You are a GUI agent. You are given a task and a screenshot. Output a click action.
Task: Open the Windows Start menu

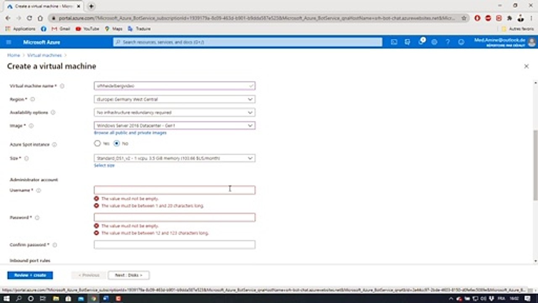pos(7,298)
